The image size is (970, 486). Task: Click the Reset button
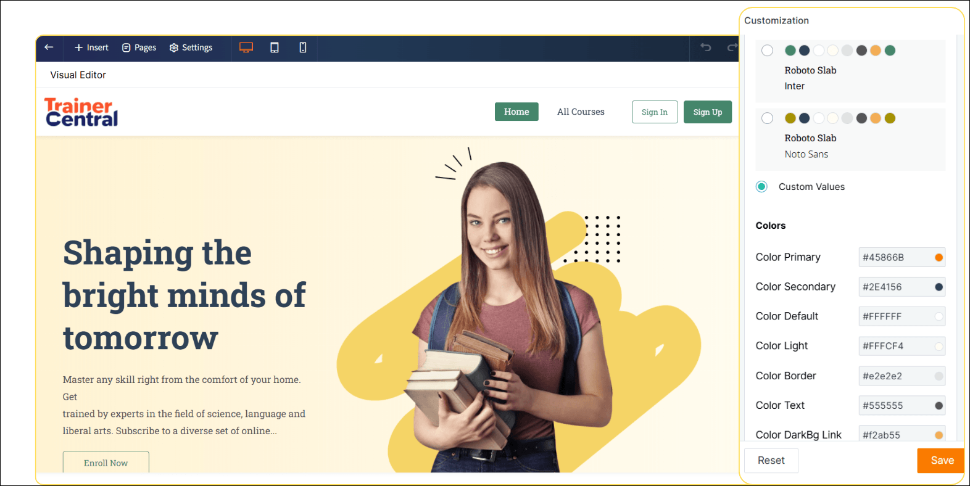click(771, 461)
